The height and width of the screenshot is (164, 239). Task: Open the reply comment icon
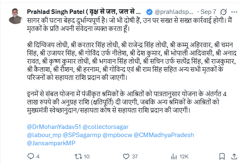point(31,156)
